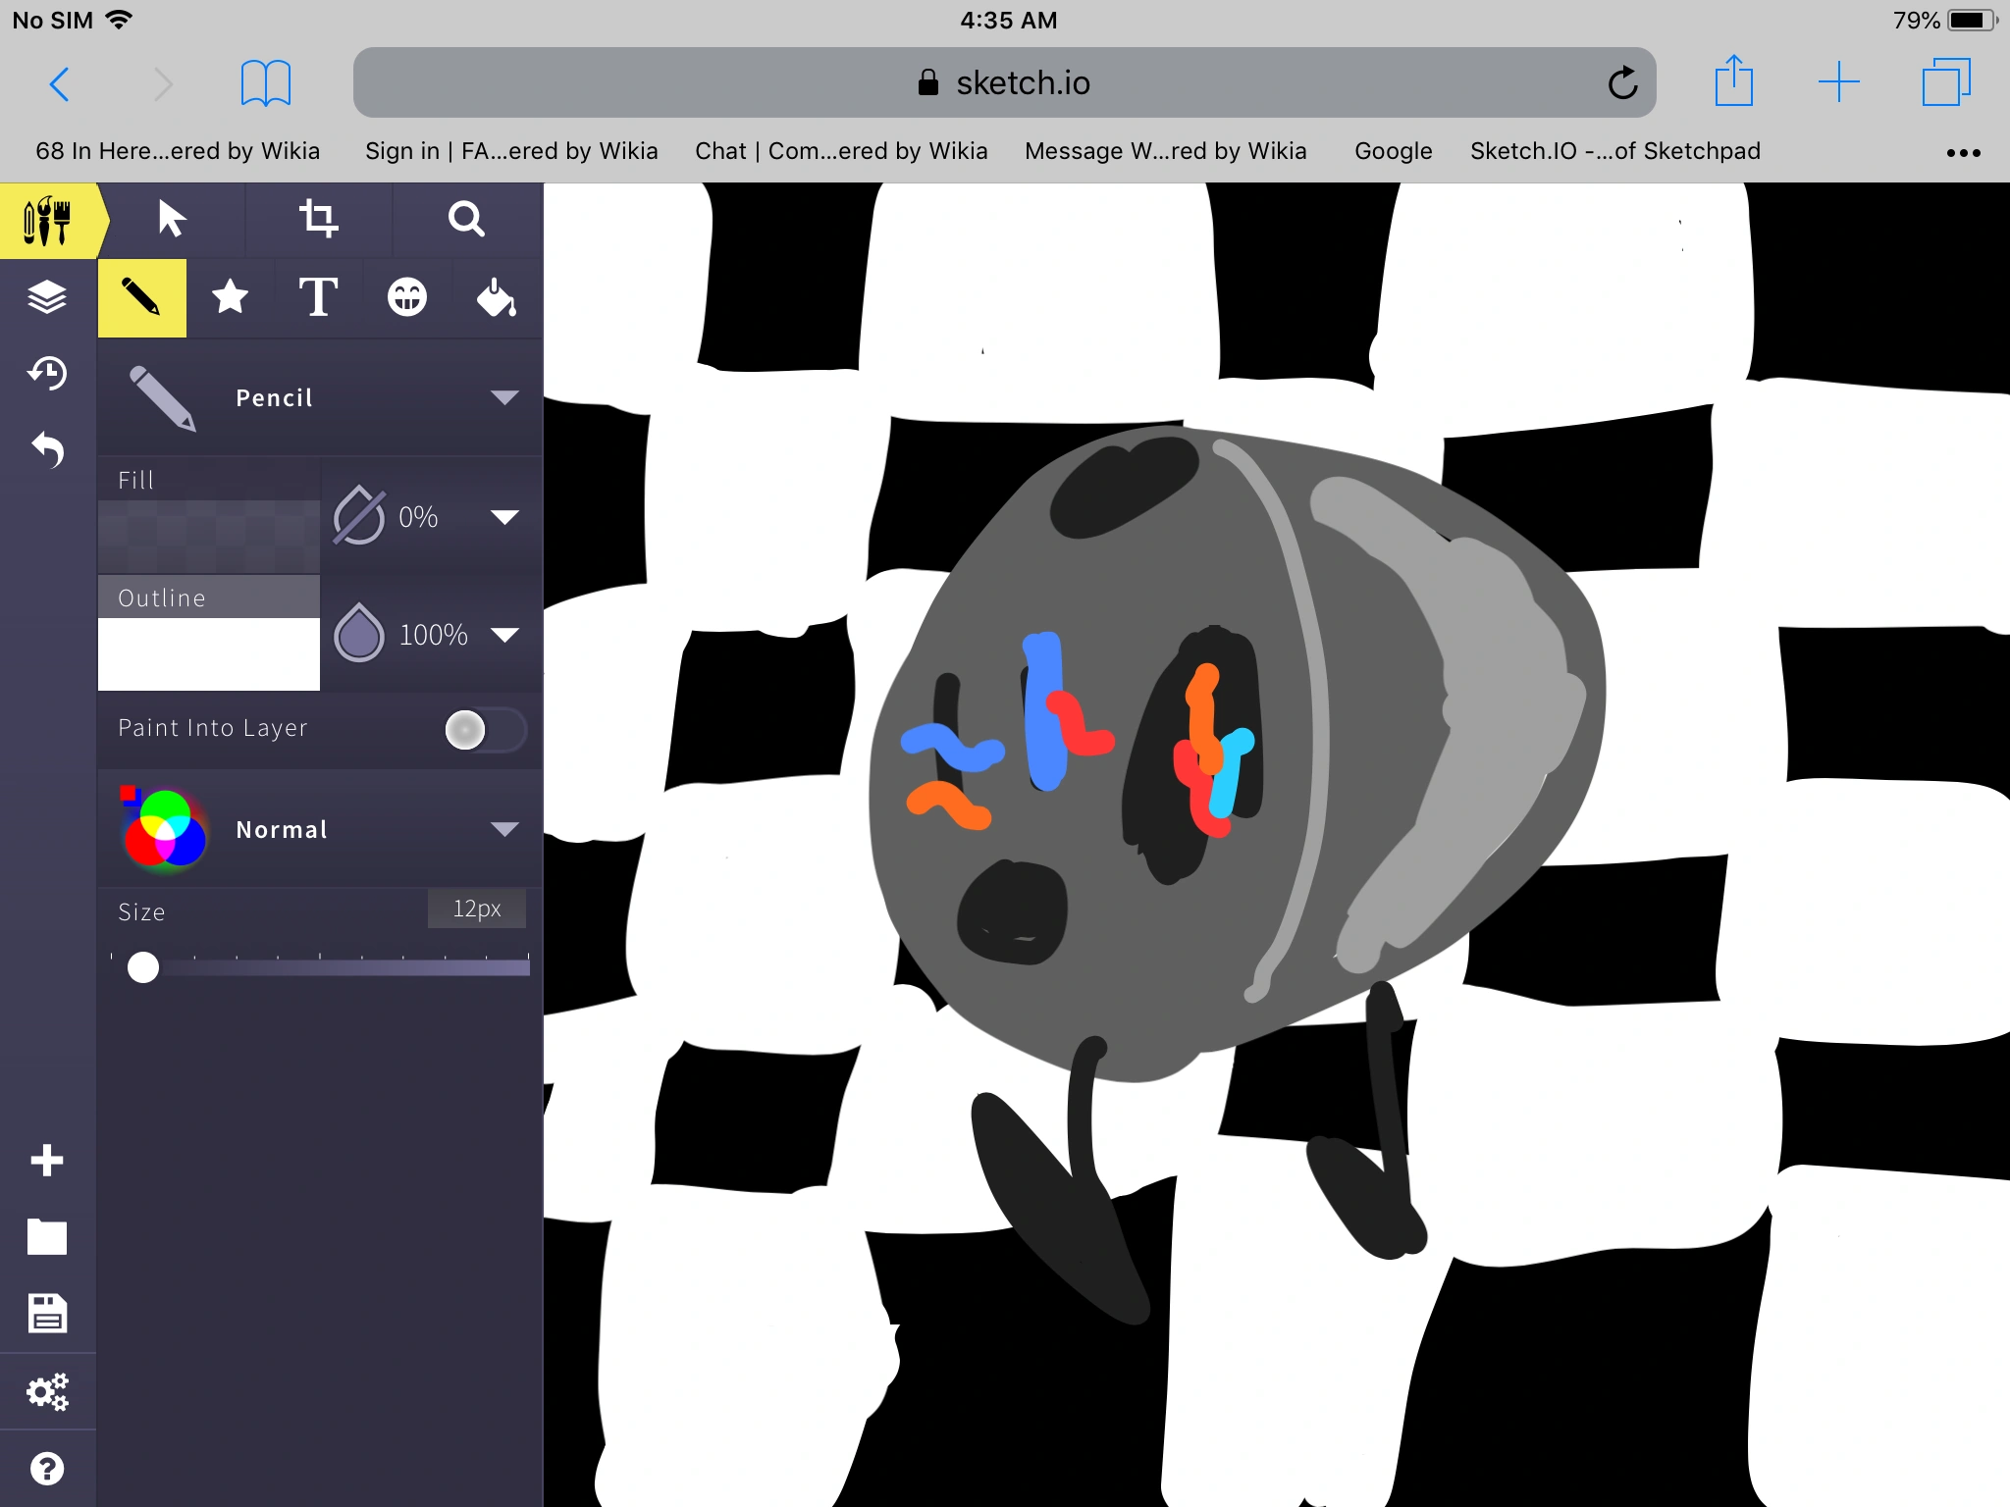Save the drawing with the floppy disk icon
The image size is (2010, 1507).
pyautogui.click(x=47, y=1313)
